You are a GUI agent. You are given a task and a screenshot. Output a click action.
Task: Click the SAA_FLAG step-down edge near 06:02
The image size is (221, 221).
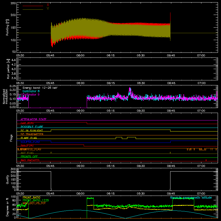(84, 146)
